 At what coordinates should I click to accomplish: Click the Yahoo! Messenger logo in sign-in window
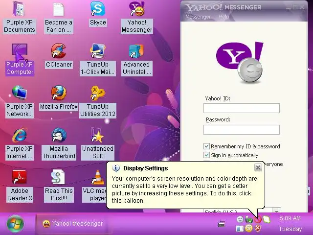[x=240, y=62]
